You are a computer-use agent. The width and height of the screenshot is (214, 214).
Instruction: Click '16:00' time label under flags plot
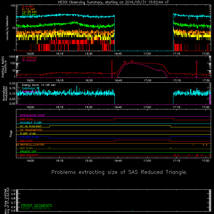pyautogui.click(x=30, y=161)
